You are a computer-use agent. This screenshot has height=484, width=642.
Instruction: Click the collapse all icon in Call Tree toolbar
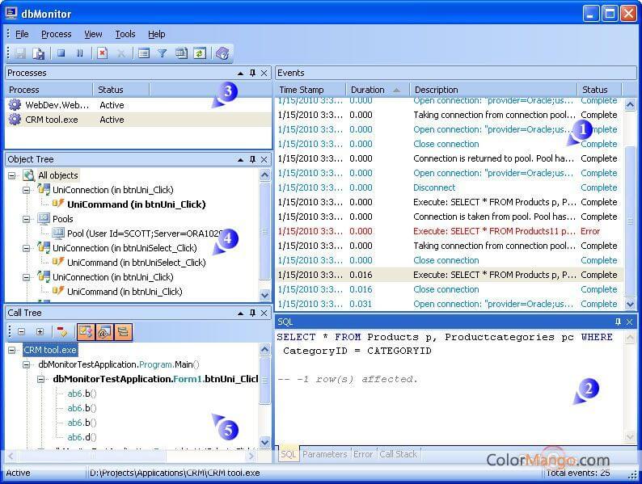coord(21,331)
